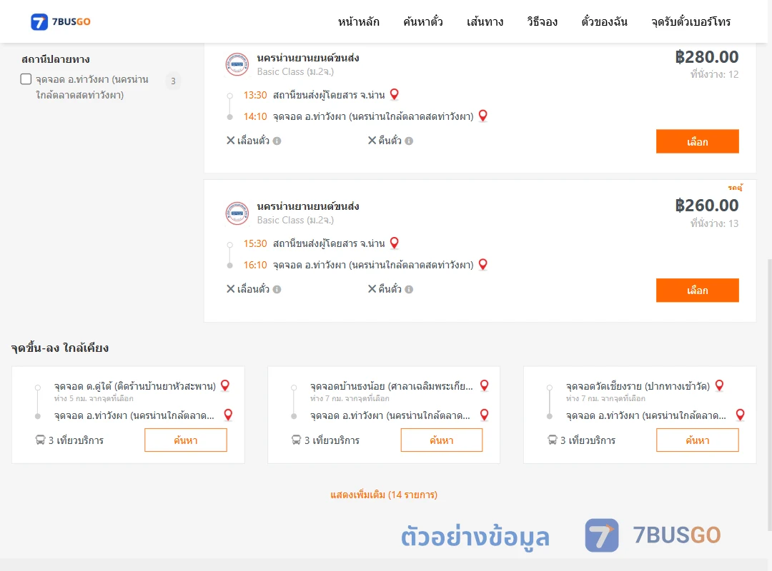The image size is (772, 571).
Task: Click ค้นหา in จุดจอดบ้านธงน้อย card
Action: click(x=442, y=440)
